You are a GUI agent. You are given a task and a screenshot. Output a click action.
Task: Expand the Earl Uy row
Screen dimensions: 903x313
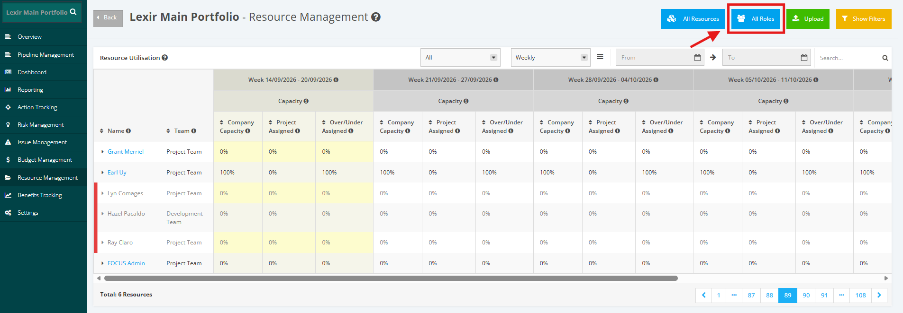click(102, 173)
